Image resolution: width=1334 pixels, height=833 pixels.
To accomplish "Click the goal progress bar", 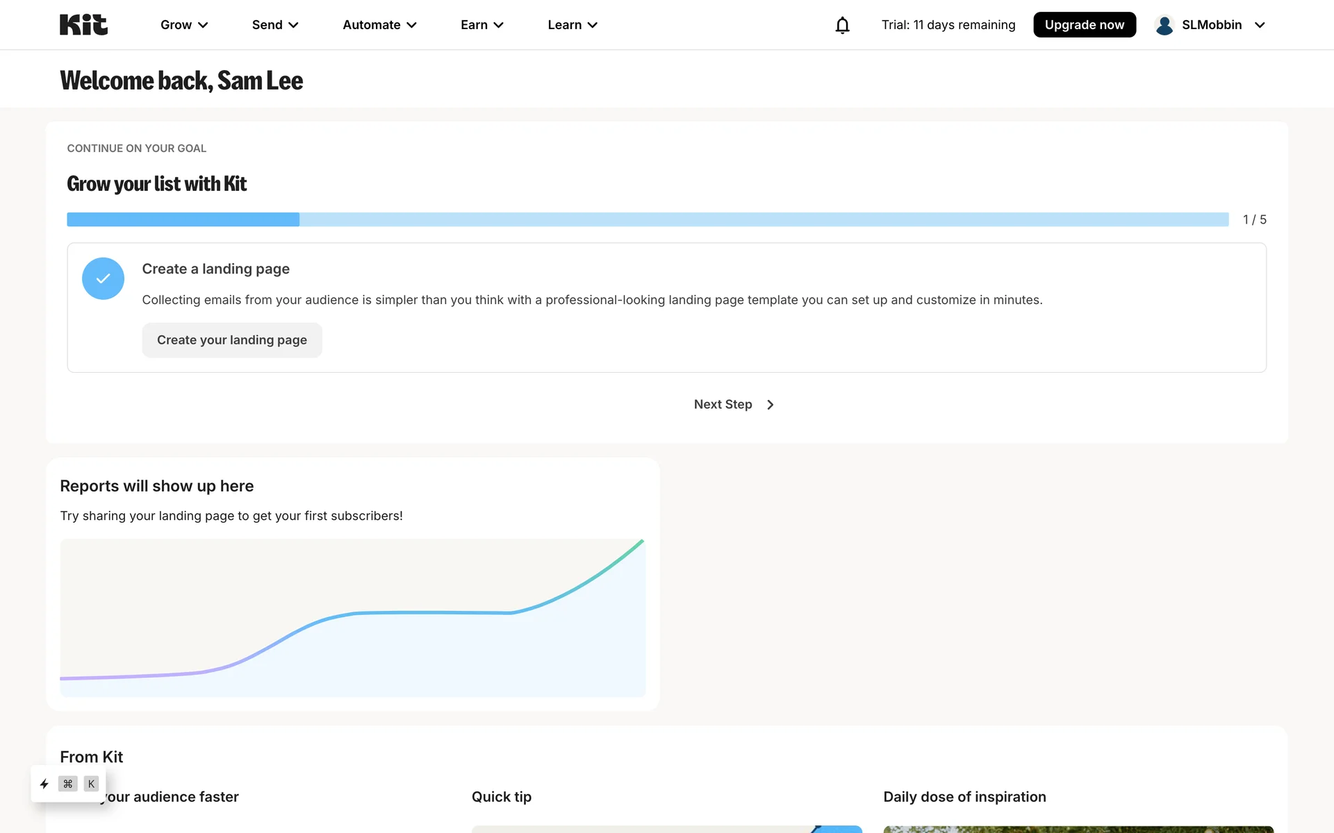I will click(647, 219).
